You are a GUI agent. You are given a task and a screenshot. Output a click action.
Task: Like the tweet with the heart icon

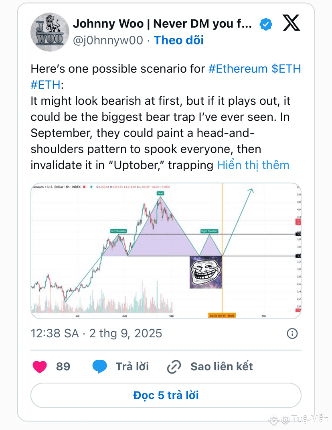pos(40,367)
